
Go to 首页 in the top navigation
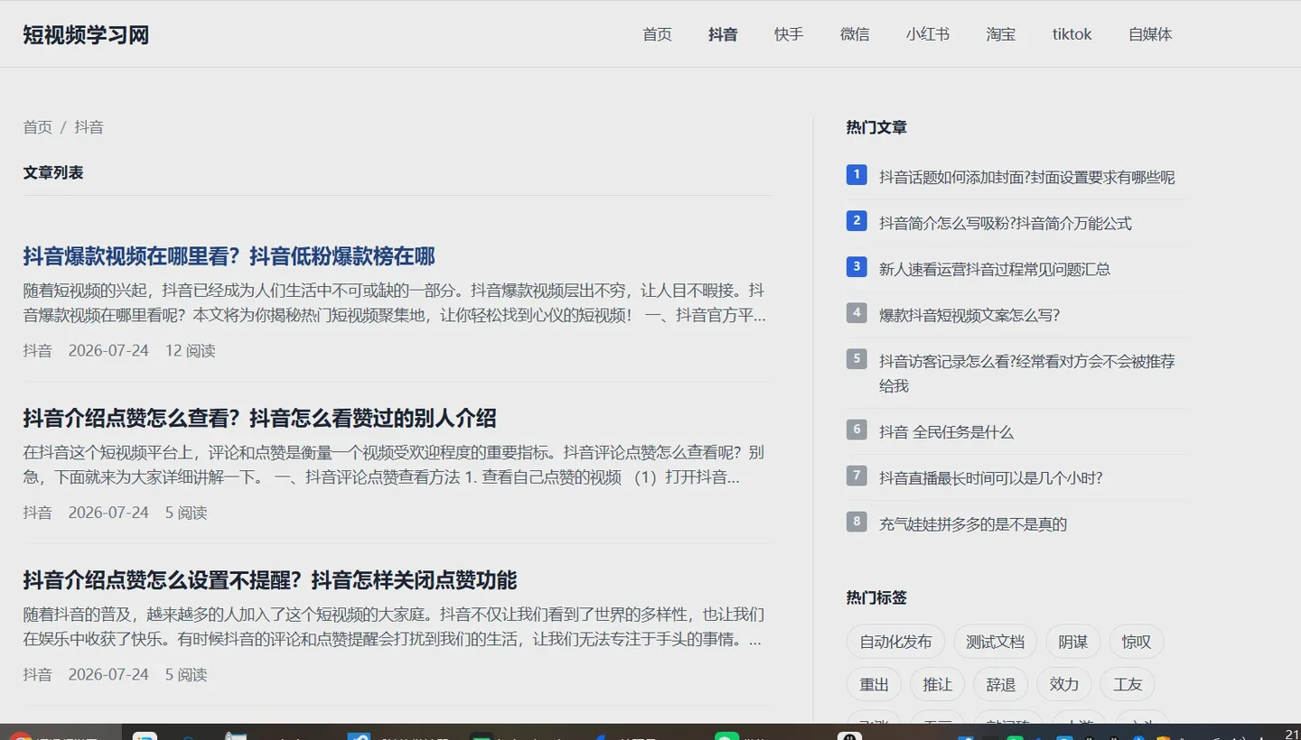pyautogui.click(x=657, y=34)
